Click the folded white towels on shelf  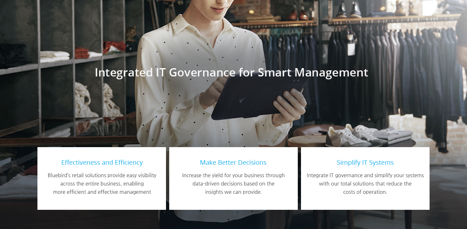coord(54,57)
